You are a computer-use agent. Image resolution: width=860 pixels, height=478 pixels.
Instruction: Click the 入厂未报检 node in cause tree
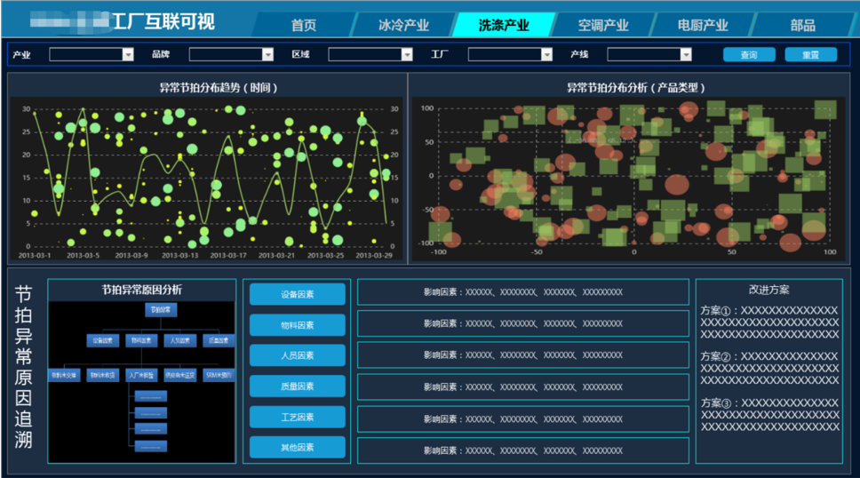[141, 375]
